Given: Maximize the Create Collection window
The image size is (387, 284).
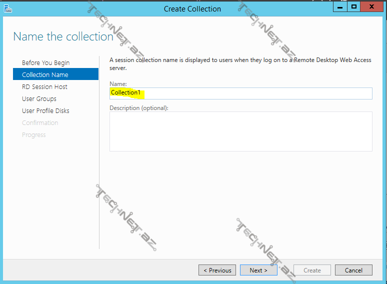Looking at the screenshot, I should click(x=354, y=6).
